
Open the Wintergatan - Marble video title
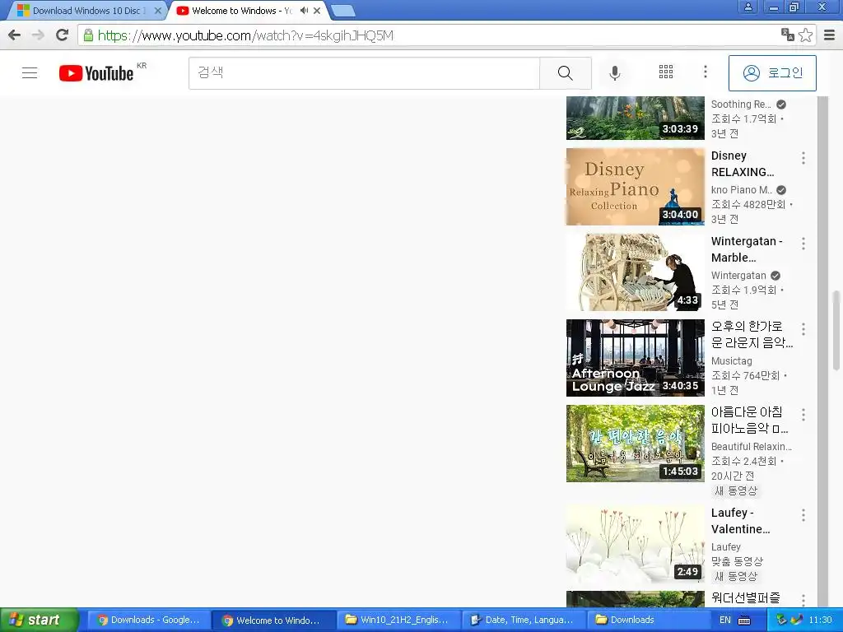[747, 249]
